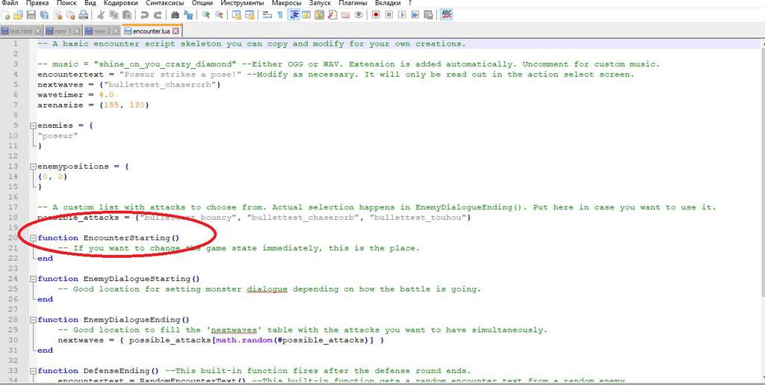
Task: Run the macro multiple times icon
Action: 415,15
